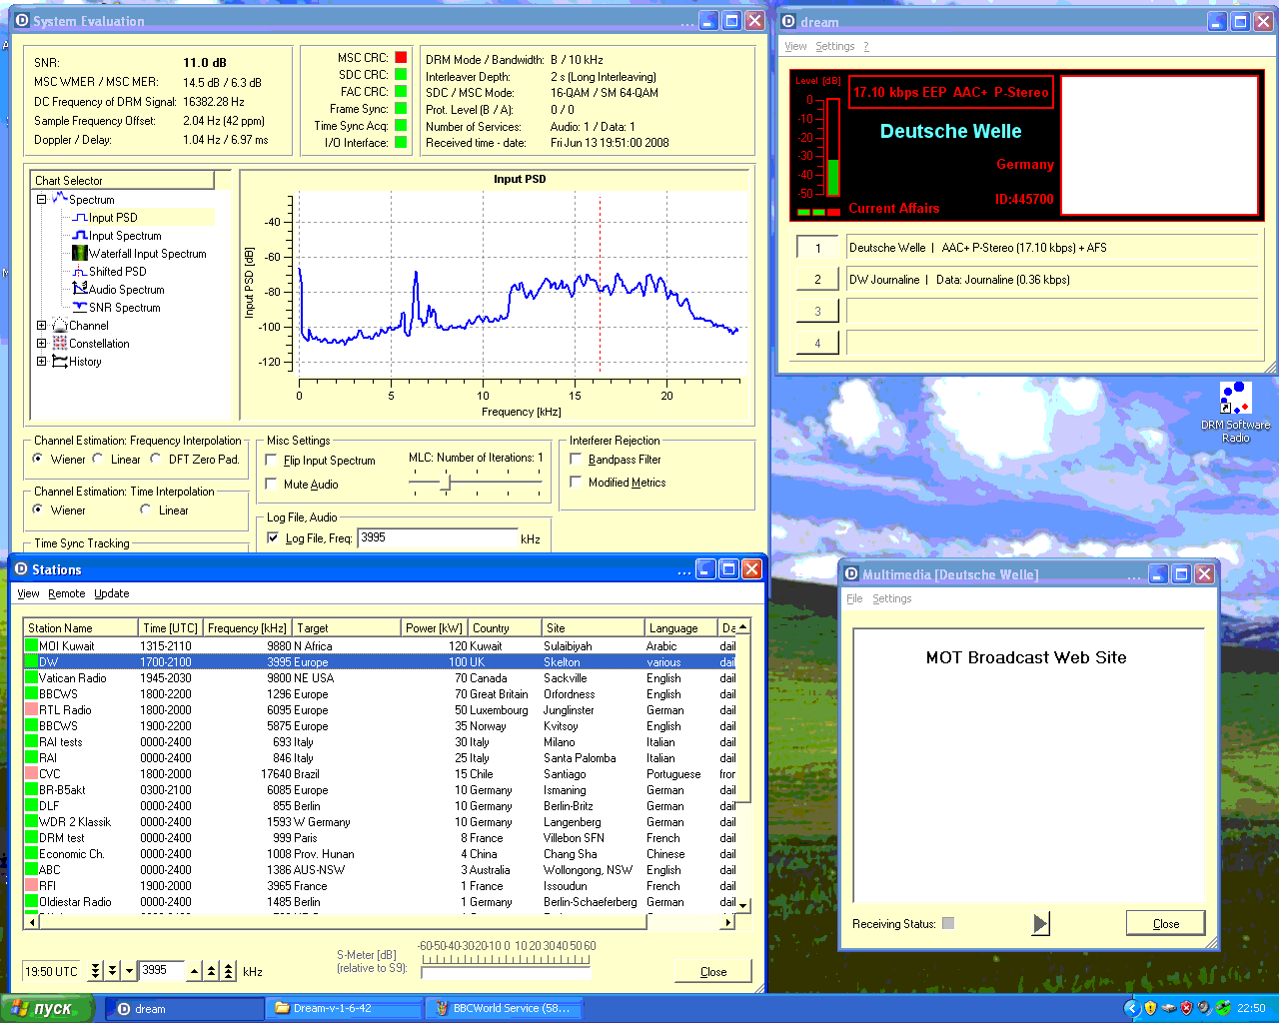Open the ? help menu in dream window
The width and height of the screenshot is (1279, 1023).
(866, 46)
